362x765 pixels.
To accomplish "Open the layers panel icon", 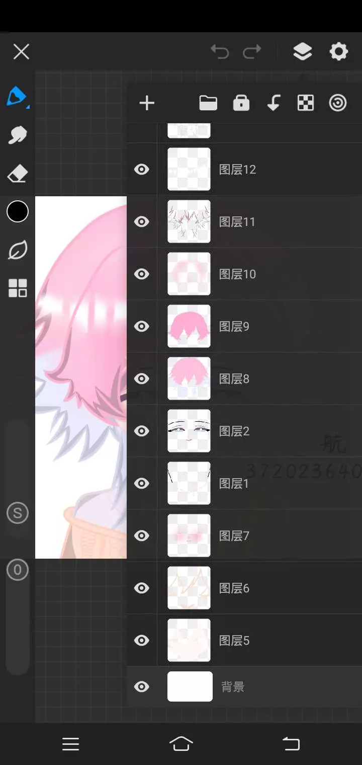I will (x=302, y=51).
